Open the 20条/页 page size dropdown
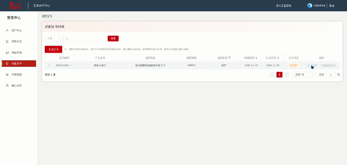The image size is (347, 165). click(305, 75)
